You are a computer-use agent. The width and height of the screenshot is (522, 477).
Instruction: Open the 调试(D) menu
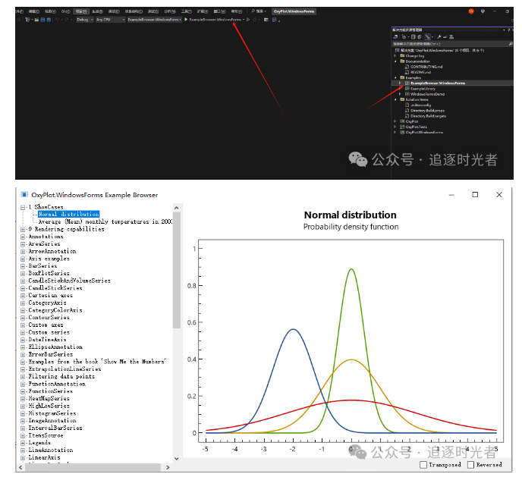pyautogui.click(x=114, y=11)
